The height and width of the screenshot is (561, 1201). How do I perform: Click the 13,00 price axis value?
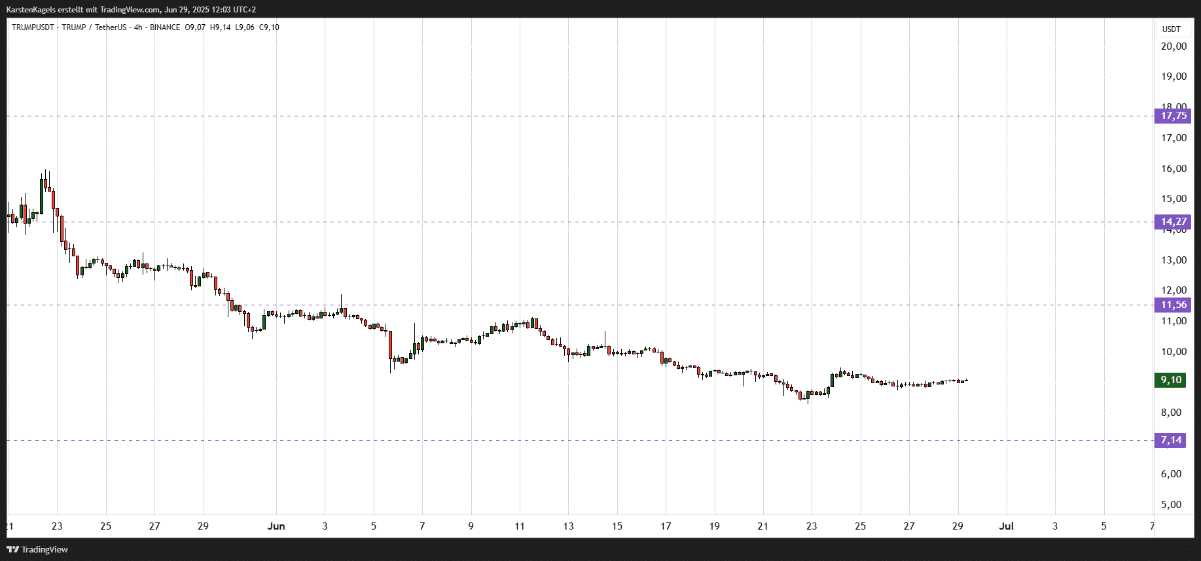[1174, 260]
